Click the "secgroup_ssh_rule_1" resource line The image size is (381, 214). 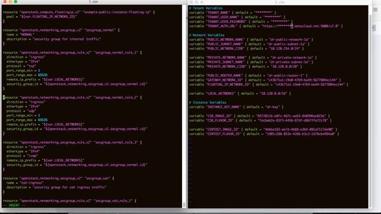tap(70, 201)
